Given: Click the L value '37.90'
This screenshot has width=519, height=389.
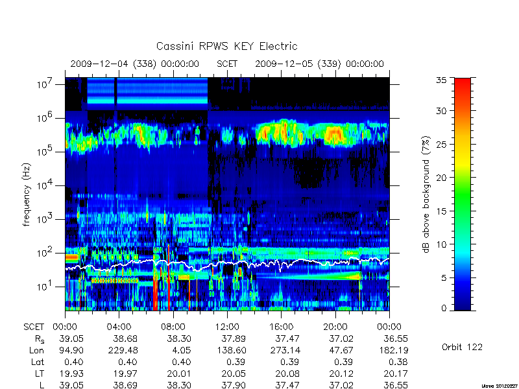Looking at the screenshot, I should pos(234,385).
